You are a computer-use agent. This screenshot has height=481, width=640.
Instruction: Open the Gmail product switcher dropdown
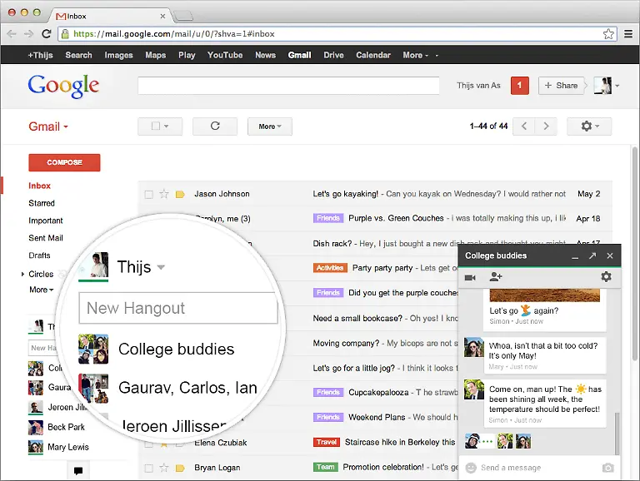click(x=48, y=126)
